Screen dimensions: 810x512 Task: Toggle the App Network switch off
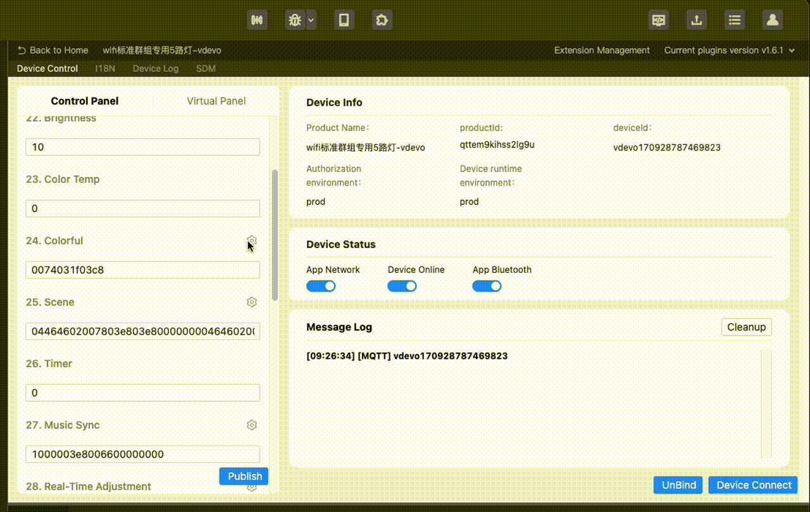321,285
